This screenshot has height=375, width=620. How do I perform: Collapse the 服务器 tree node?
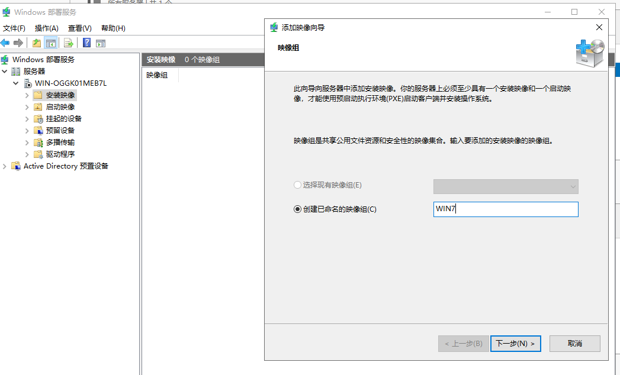tap(5, 72)
